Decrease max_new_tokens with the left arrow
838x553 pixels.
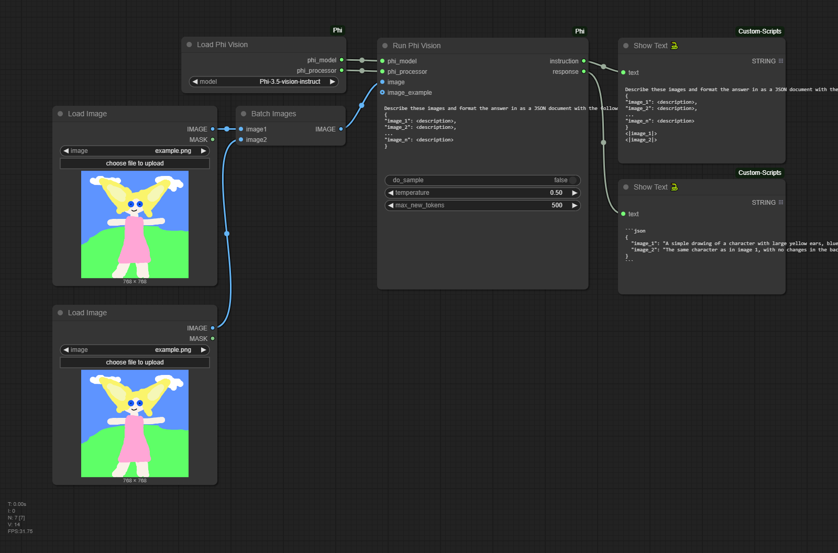point(391,205)
